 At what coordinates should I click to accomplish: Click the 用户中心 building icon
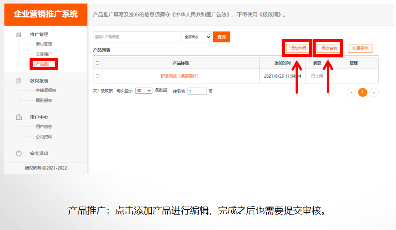point(19,117)
